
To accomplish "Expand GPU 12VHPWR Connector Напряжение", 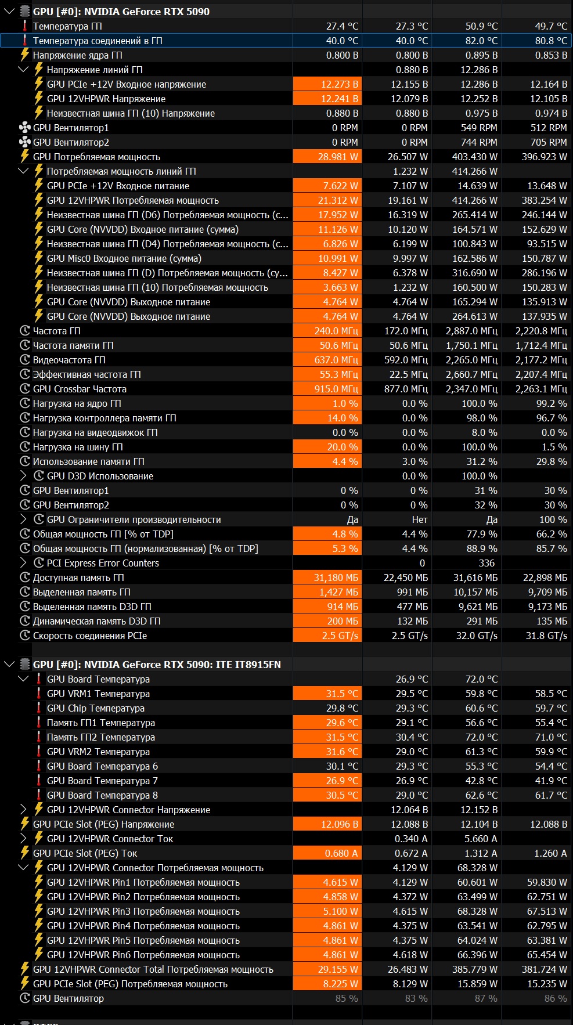I will click(23, 809).
